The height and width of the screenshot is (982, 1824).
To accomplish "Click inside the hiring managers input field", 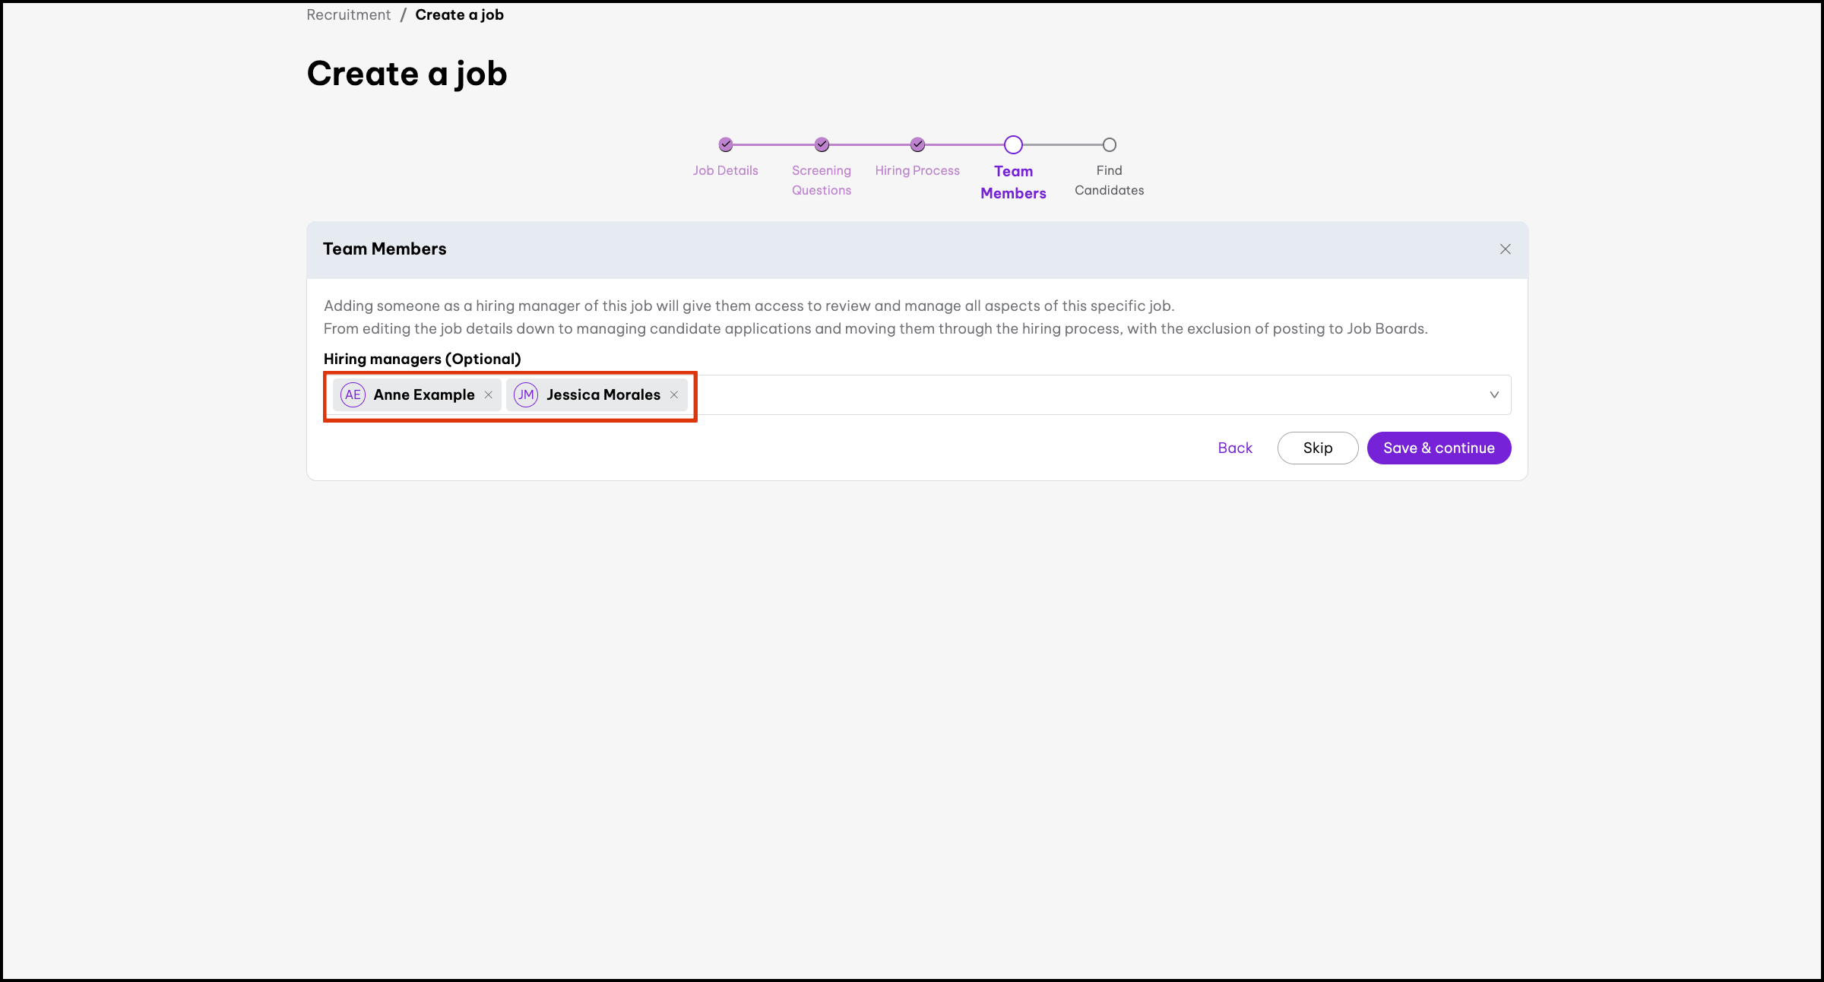I will pyautogui.click(x=1064, y=394).
